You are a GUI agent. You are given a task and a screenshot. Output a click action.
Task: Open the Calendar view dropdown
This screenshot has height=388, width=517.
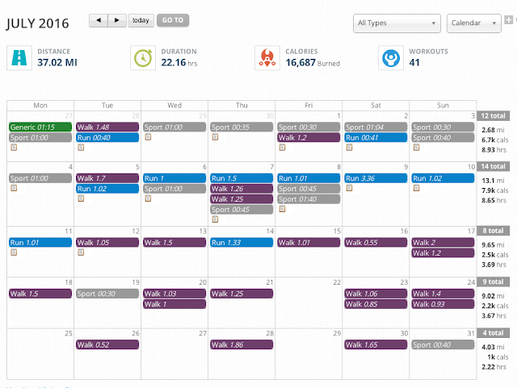[x=473, y=23]
